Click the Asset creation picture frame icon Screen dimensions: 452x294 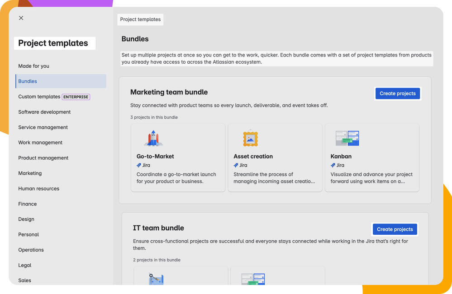tap(250, 138)
